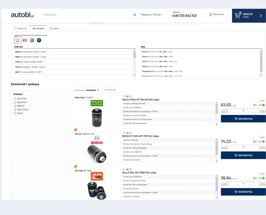Image resolution: width=266 pixels, height=215 pixels.
Task: Open the shopping cart icon in header
Action: point(238,15)
